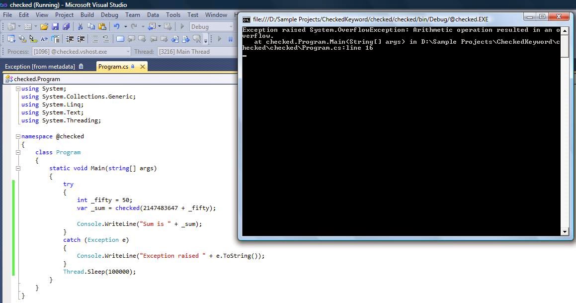Click the console window scroll down arrow
The width and height of the screenshot is (576, 303).
tap(565, 232)
